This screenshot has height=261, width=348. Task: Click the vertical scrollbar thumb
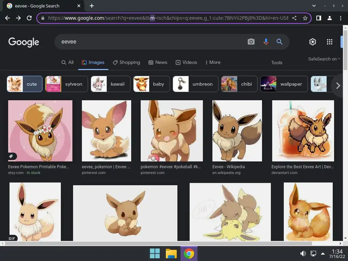(x=345, y=50)
